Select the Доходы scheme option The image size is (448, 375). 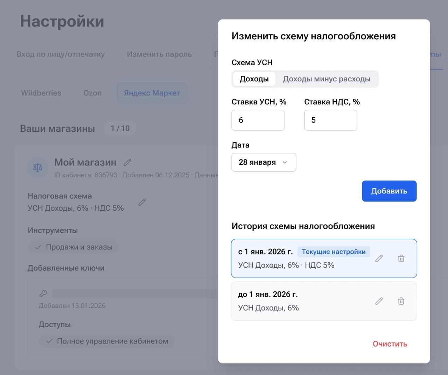pyautogui.click(x=254, y=79)
